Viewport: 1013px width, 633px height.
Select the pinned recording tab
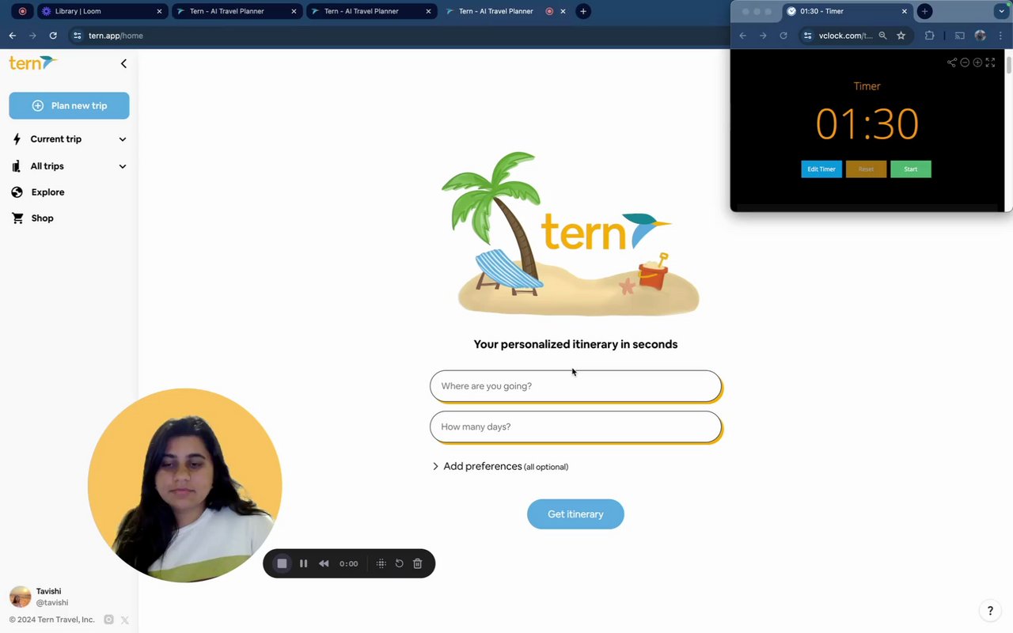click(22, 11)
